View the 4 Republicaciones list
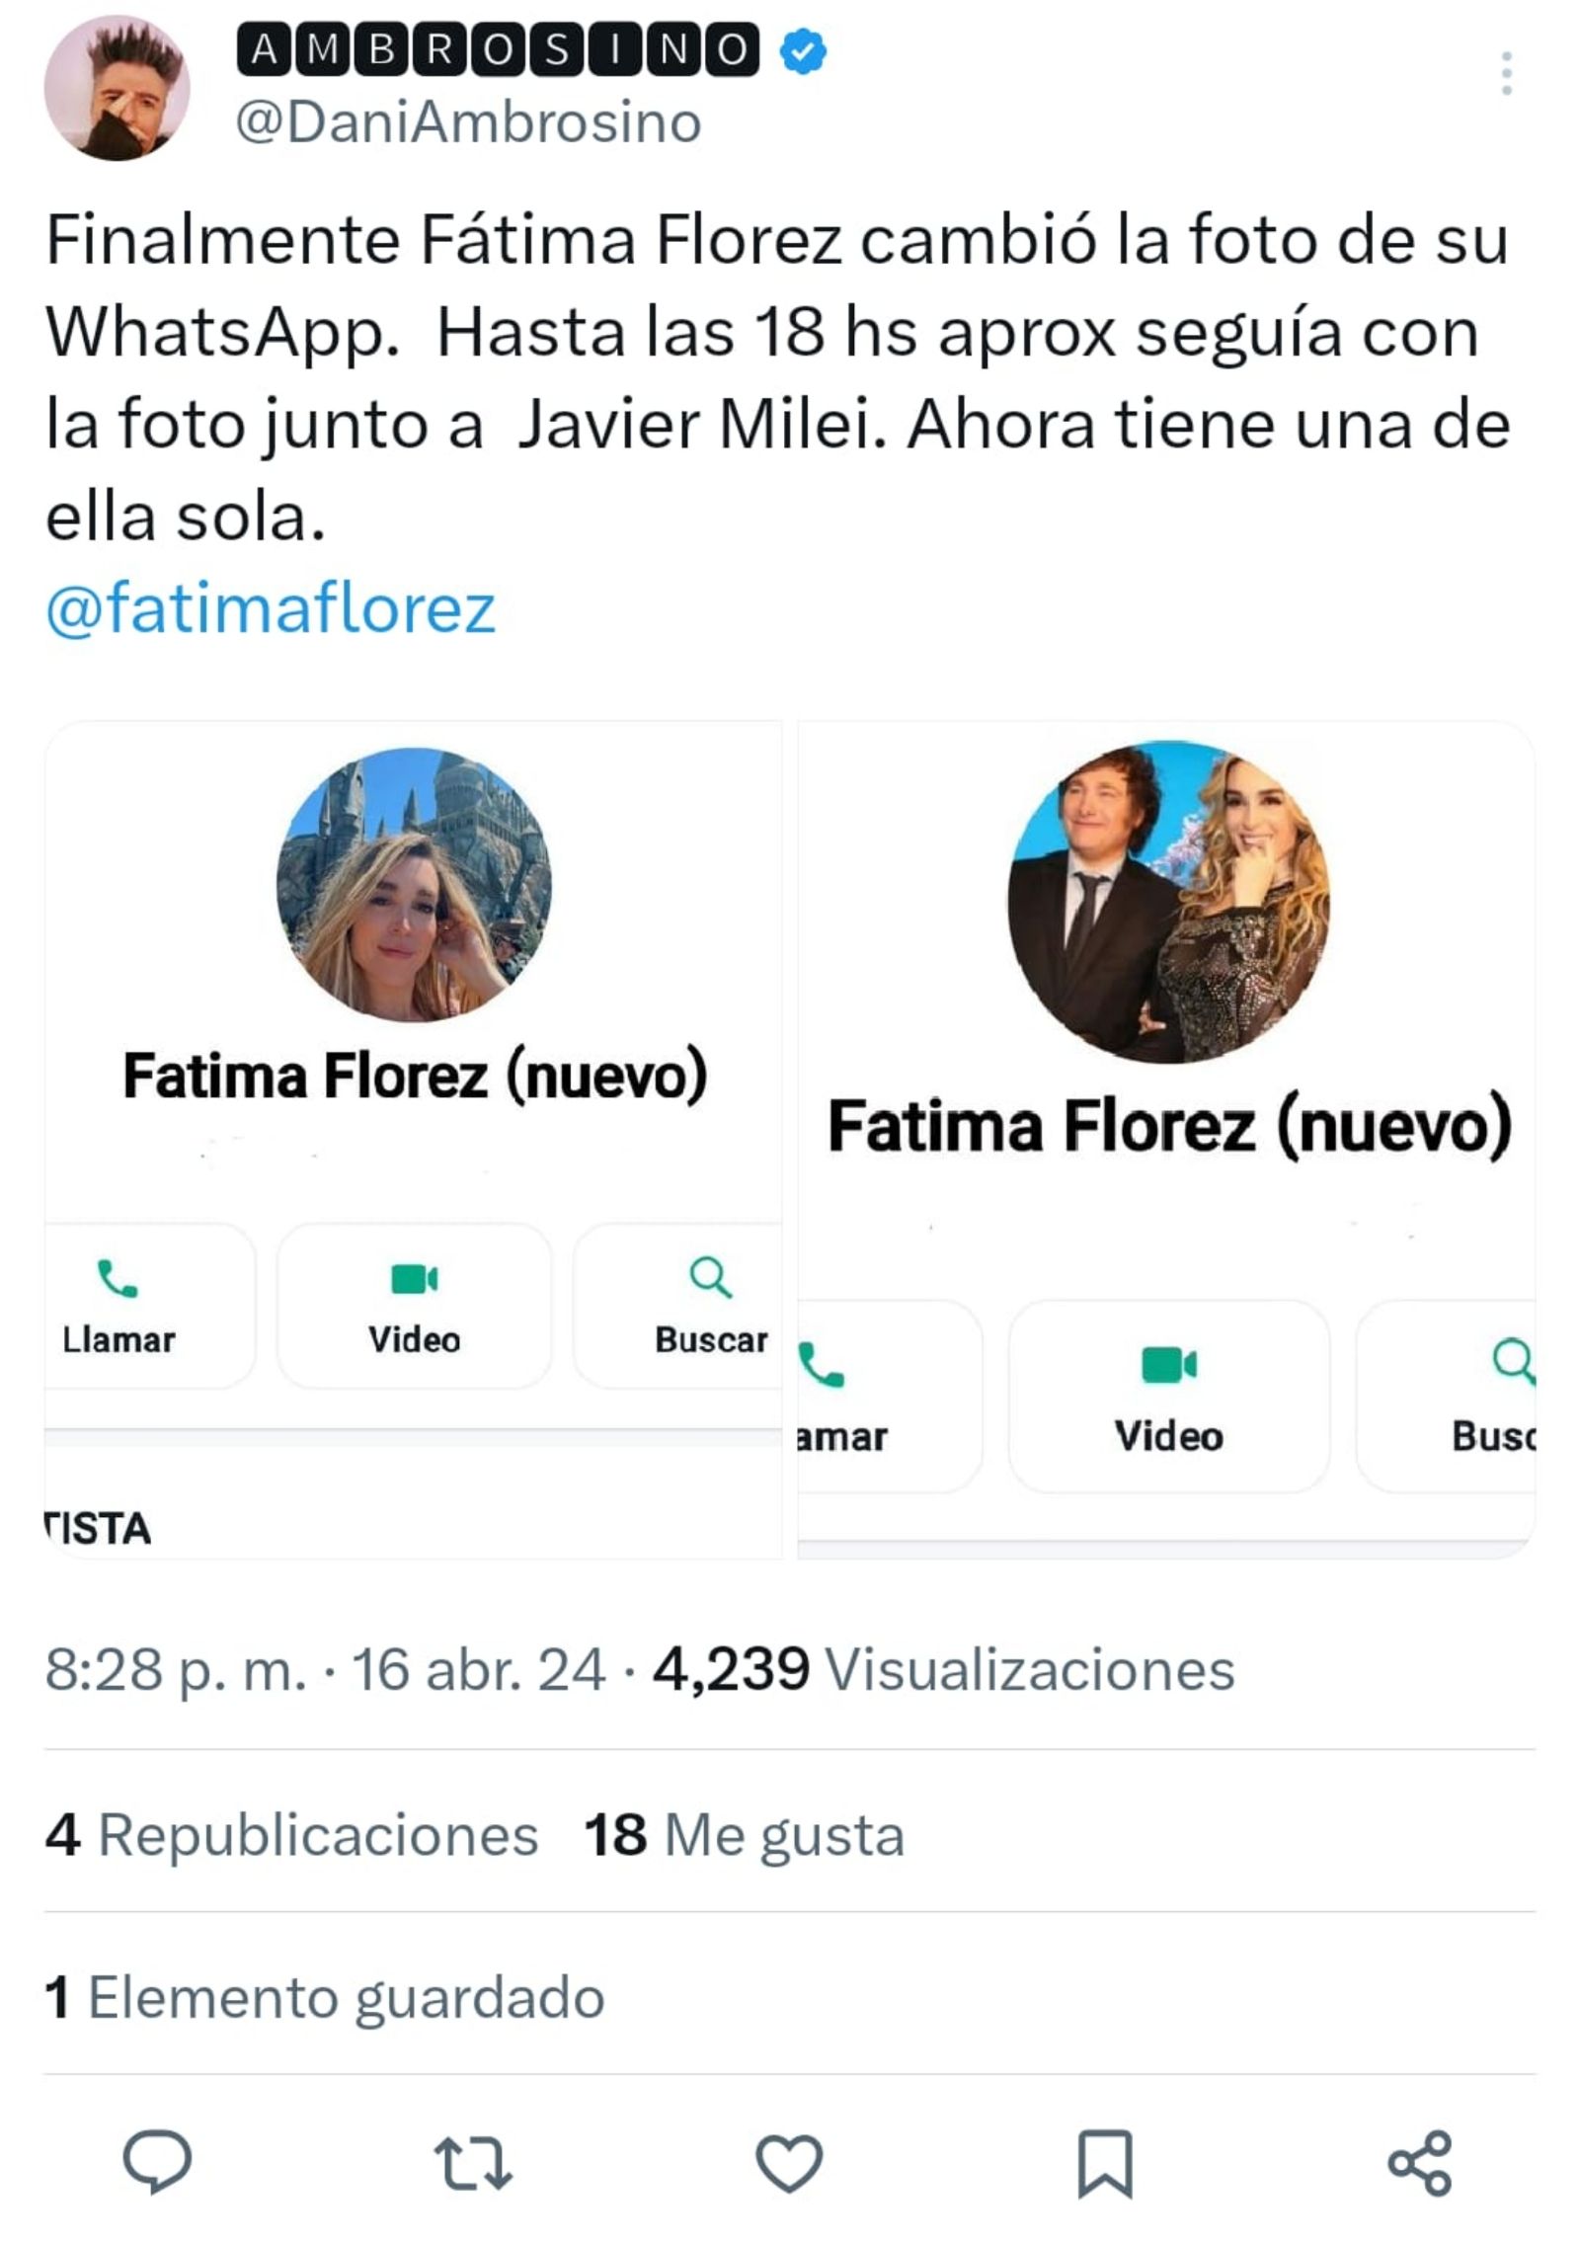The height and width of the screenshot is (2243, 1580). click(x=292, y=1835)
